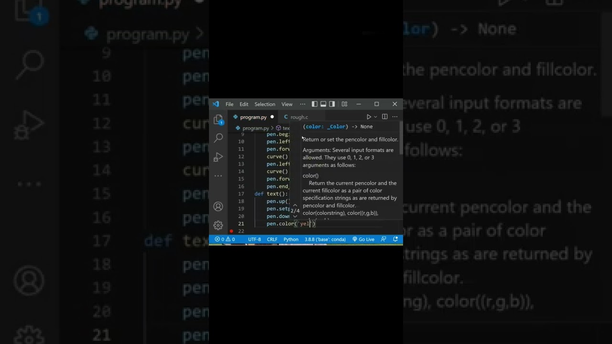Place cursor in pen.color('yel') line
This screenshot has height=344, width=612.
(291, 224)
